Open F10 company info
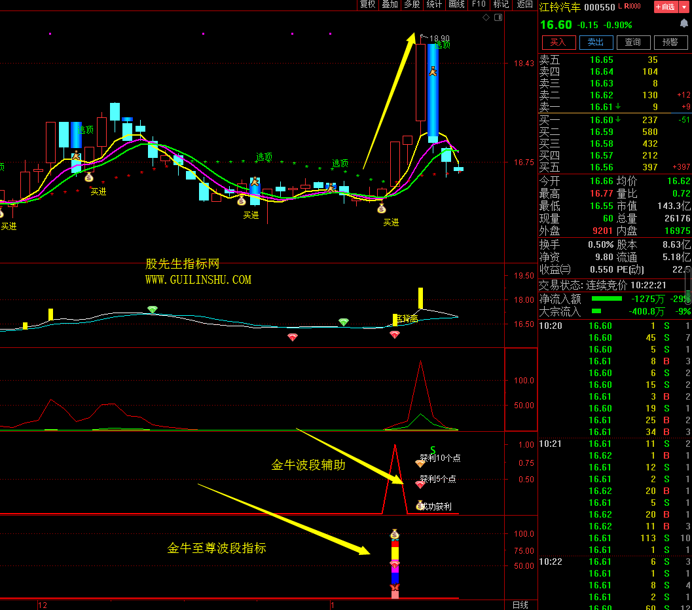This screenshot has width=692, height=610. click(x=479, y=5)
